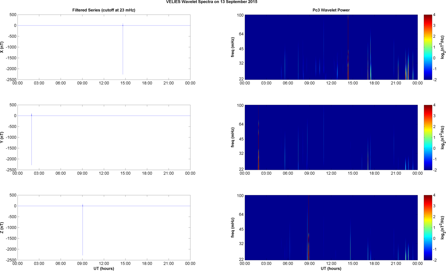Click the "freq (mHz)" label of the bottom spectrogram
The width and height of the screenshot is (446, 271).
click(x=233, y=227)
